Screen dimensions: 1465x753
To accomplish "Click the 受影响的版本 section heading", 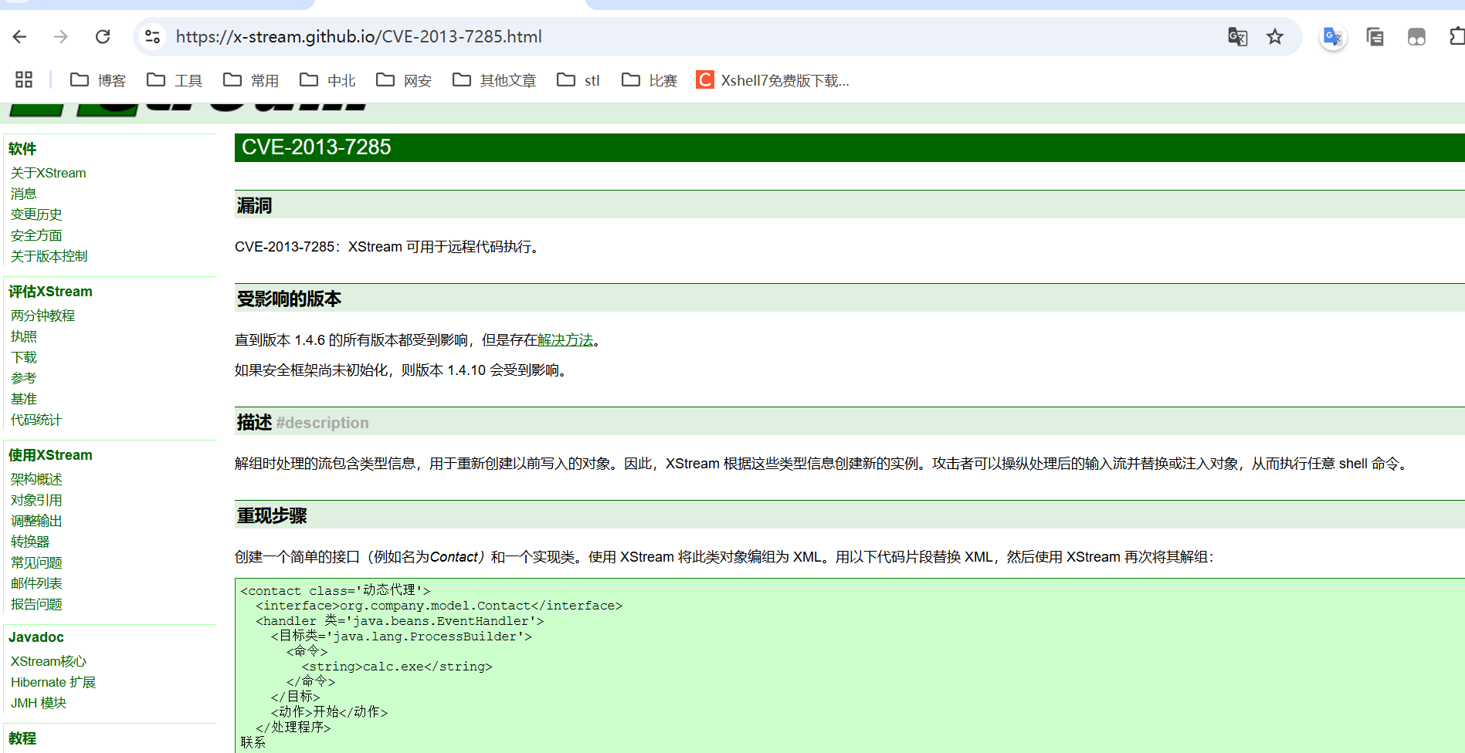I will (289, 299).
